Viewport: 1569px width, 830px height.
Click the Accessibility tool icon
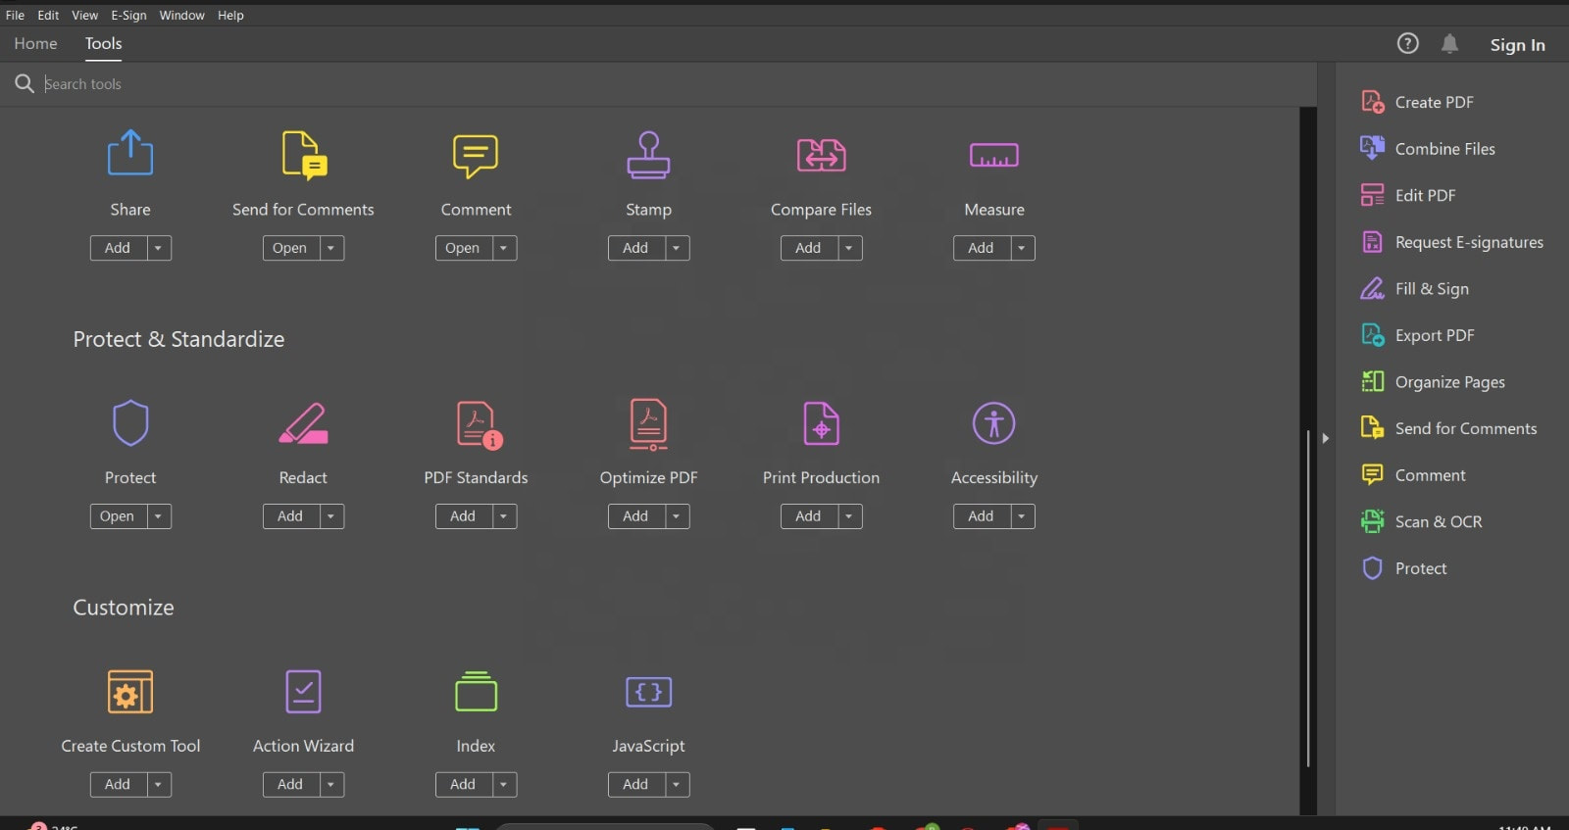993,423
